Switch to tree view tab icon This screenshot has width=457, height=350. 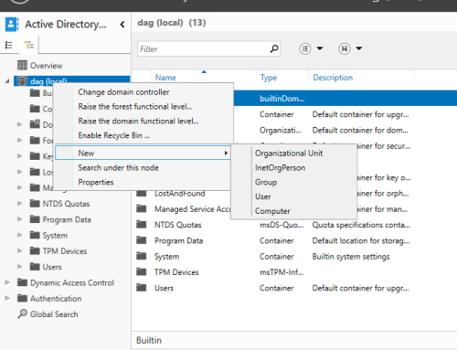point(29,46)
